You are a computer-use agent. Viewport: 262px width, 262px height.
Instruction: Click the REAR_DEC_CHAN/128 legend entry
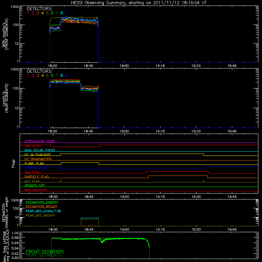pyautogui.click(x=43, y=211)
